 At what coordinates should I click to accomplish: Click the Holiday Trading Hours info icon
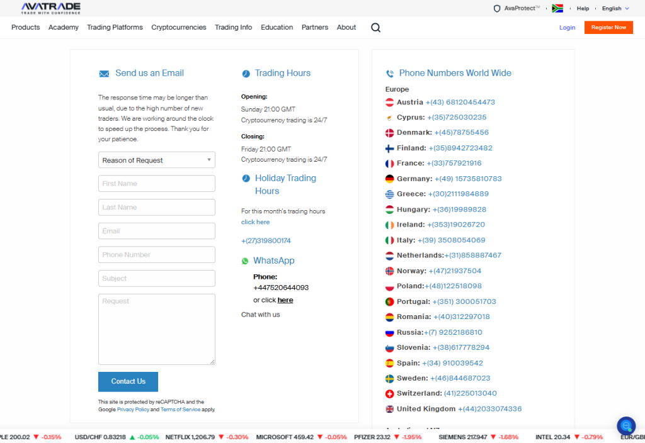(246, 178)
